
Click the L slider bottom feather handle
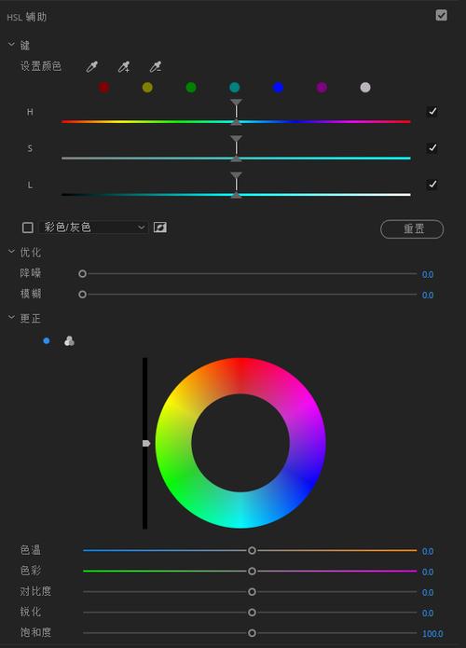point(236,195)
